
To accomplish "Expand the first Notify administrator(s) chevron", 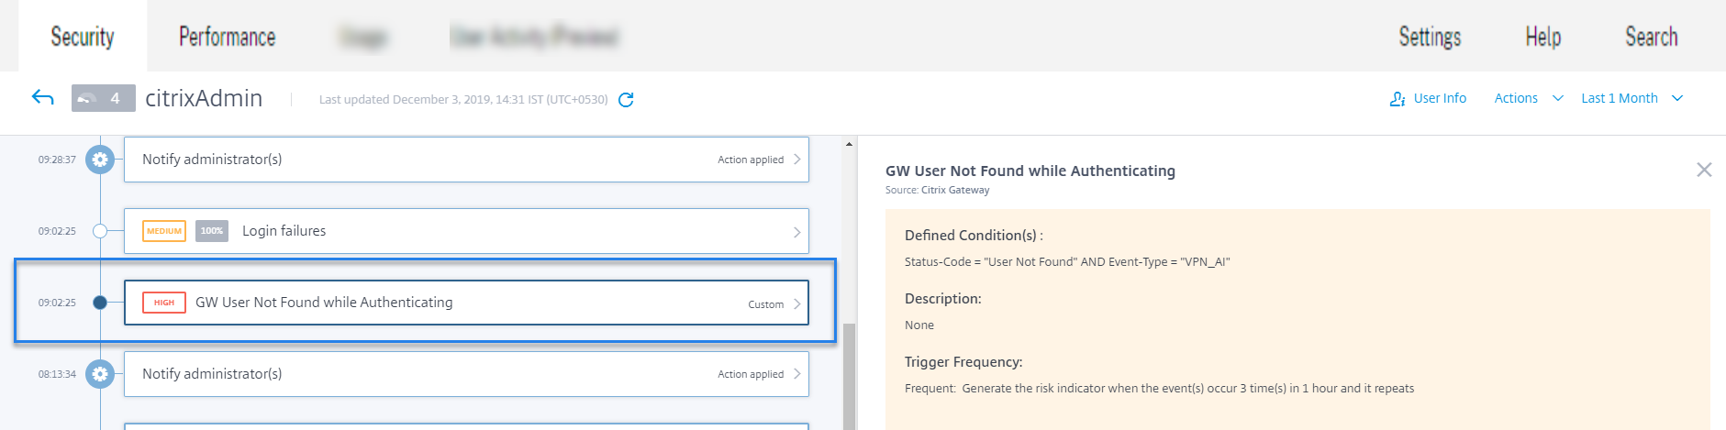I will (796, 160).
